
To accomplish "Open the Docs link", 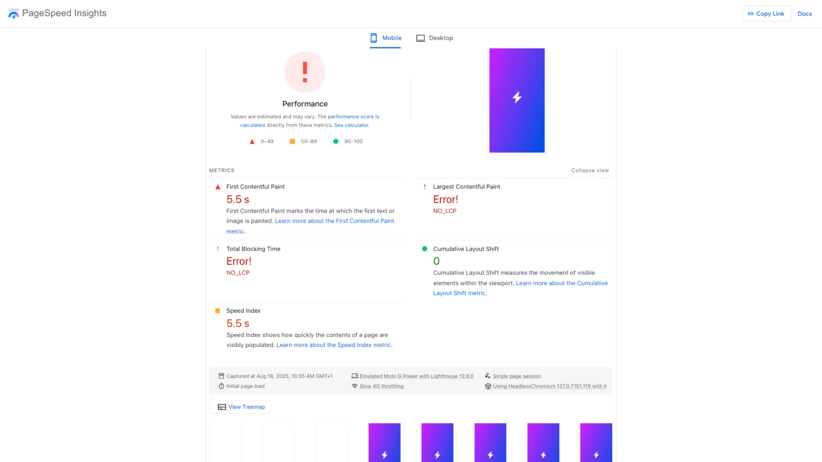I will click(x=804, y=14).
